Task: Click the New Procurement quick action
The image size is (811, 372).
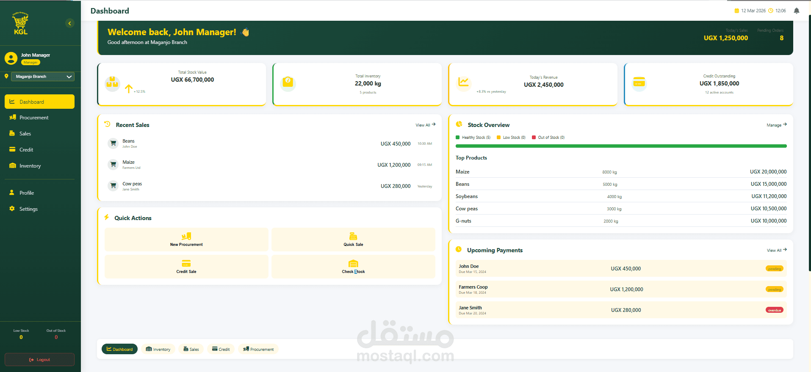Action: [x=186, y=240]
